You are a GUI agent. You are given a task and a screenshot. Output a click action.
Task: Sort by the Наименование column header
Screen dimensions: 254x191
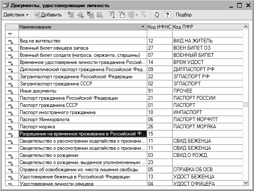pyautogui.click(x=80, y=27)
